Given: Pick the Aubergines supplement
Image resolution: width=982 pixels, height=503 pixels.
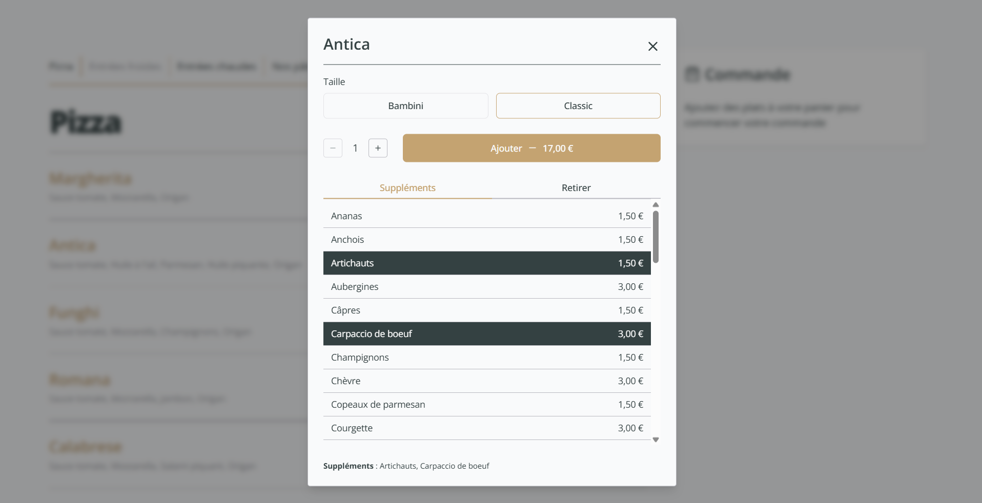Looking at the screenshot, I should point(486,287).
